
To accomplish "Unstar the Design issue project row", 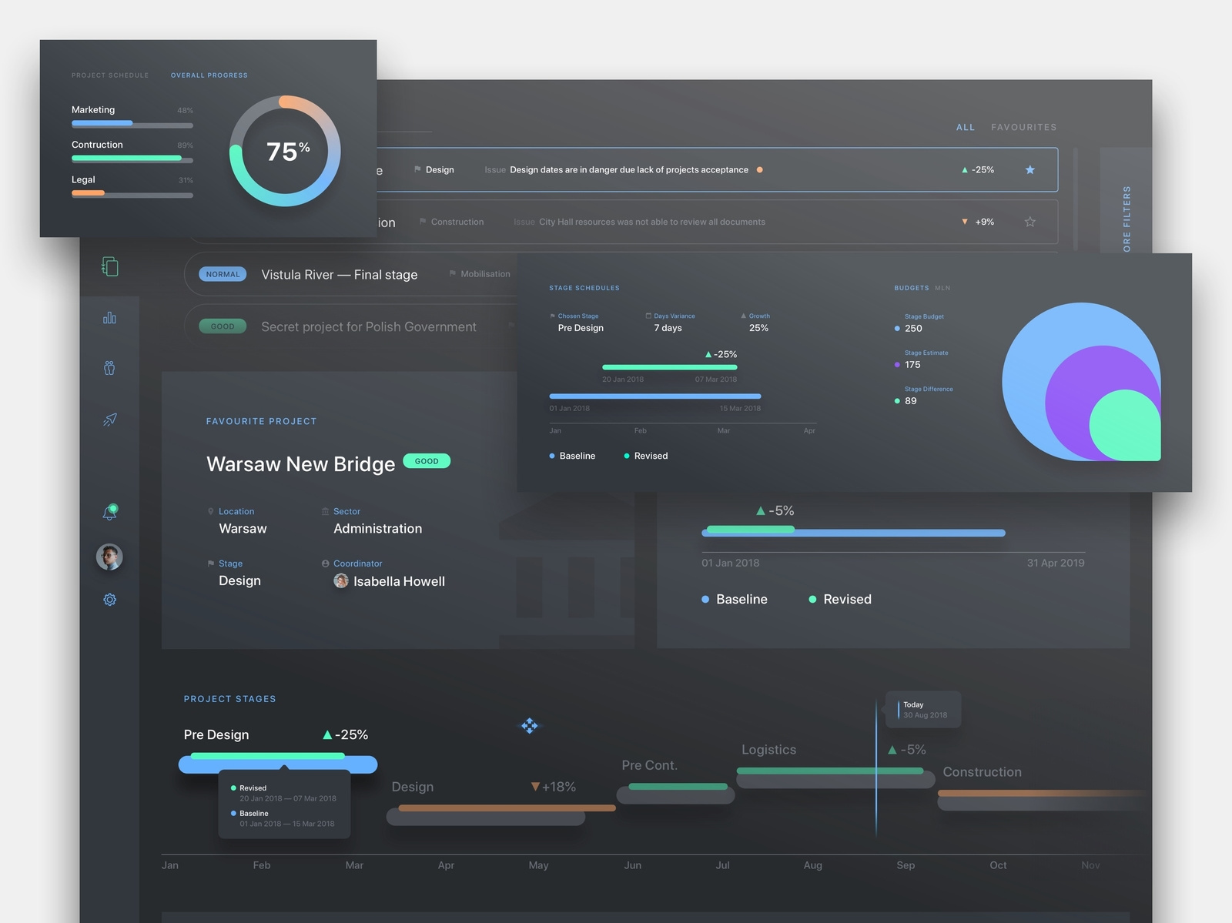I will (x=1029, y=170).
